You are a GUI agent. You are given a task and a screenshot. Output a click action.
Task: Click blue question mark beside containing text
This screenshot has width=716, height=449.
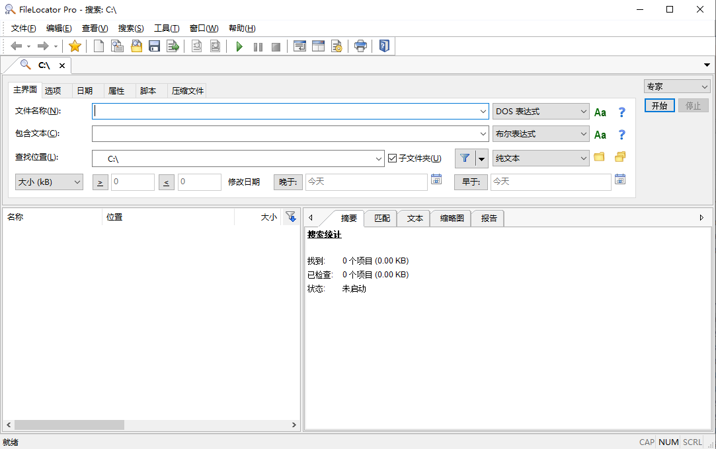pyautogui.click(x=621, y=135)
